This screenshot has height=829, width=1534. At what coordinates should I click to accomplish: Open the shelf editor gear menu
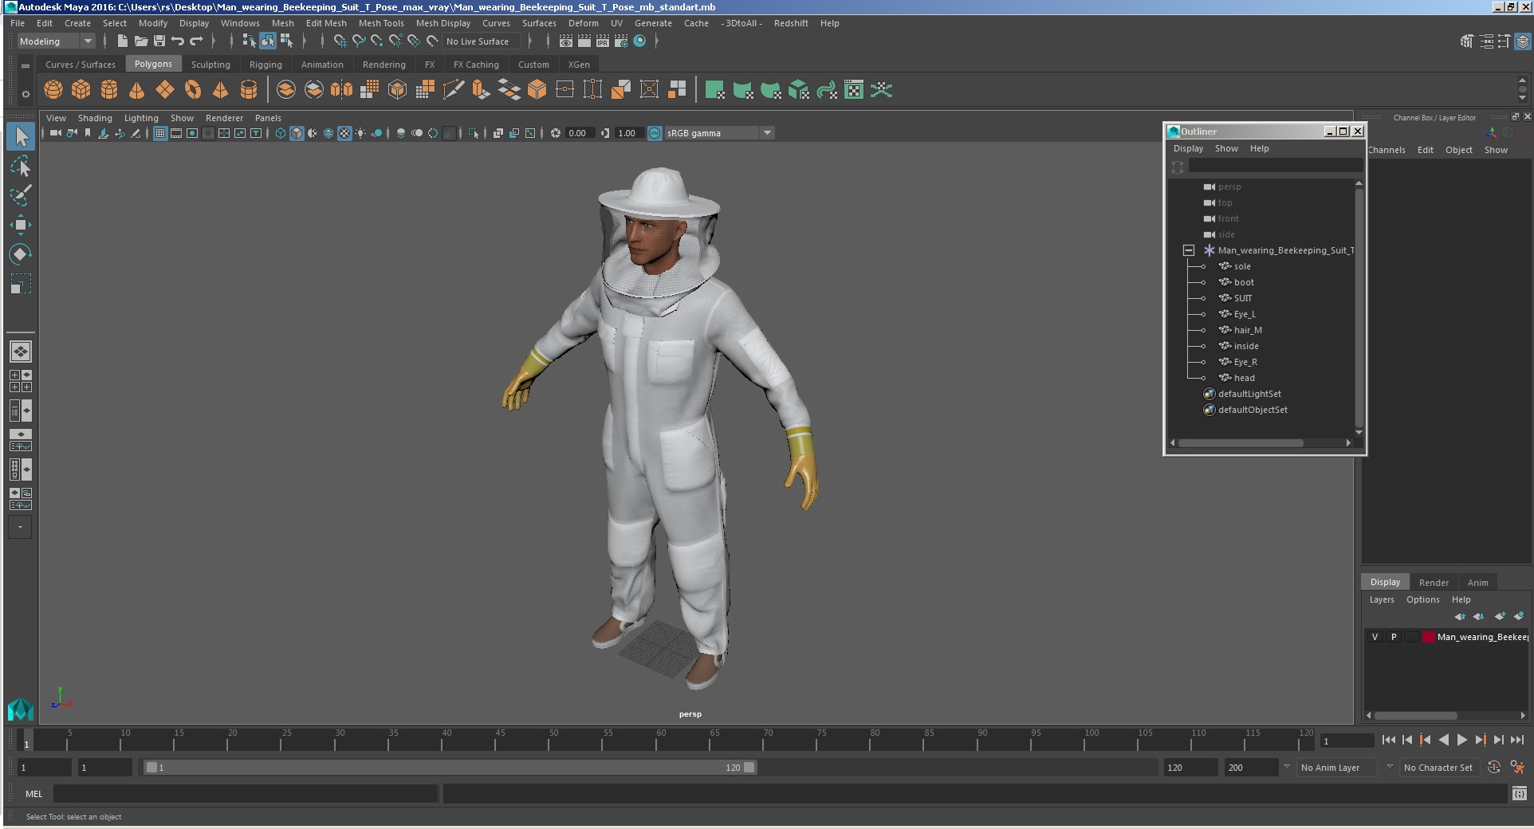(26, 94)
